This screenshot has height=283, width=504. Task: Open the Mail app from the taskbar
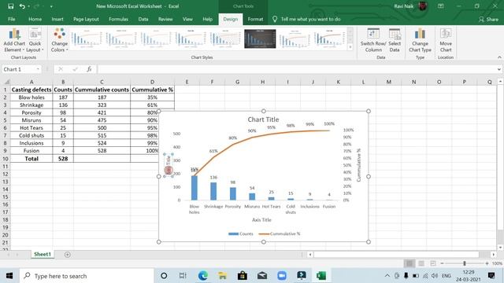coord(262,276)
